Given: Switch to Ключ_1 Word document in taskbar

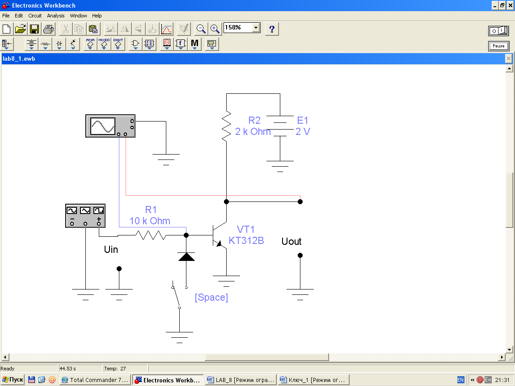Looking at the screenshot, I should click(x=313, y=380).
